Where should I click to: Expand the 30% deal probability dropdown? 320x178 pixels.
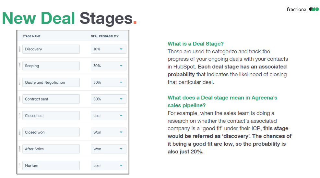(x=109, y=66)
